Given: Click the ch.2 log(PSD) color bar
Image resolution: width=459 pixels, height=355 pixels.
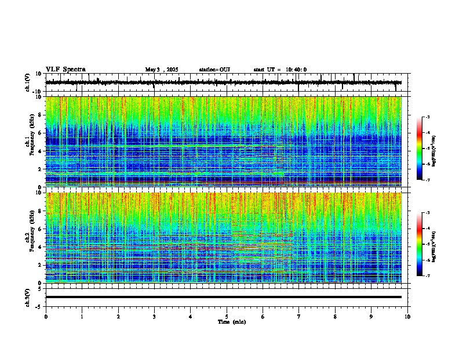Looking at the screenshot, I should (x=419, y=244).
